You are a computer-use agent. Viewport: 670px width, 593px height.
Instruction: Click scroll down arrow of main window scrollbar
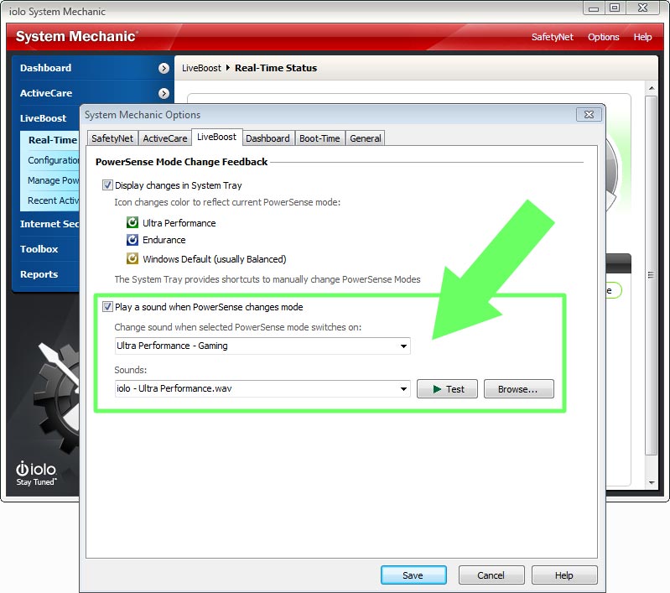point(652,482)
